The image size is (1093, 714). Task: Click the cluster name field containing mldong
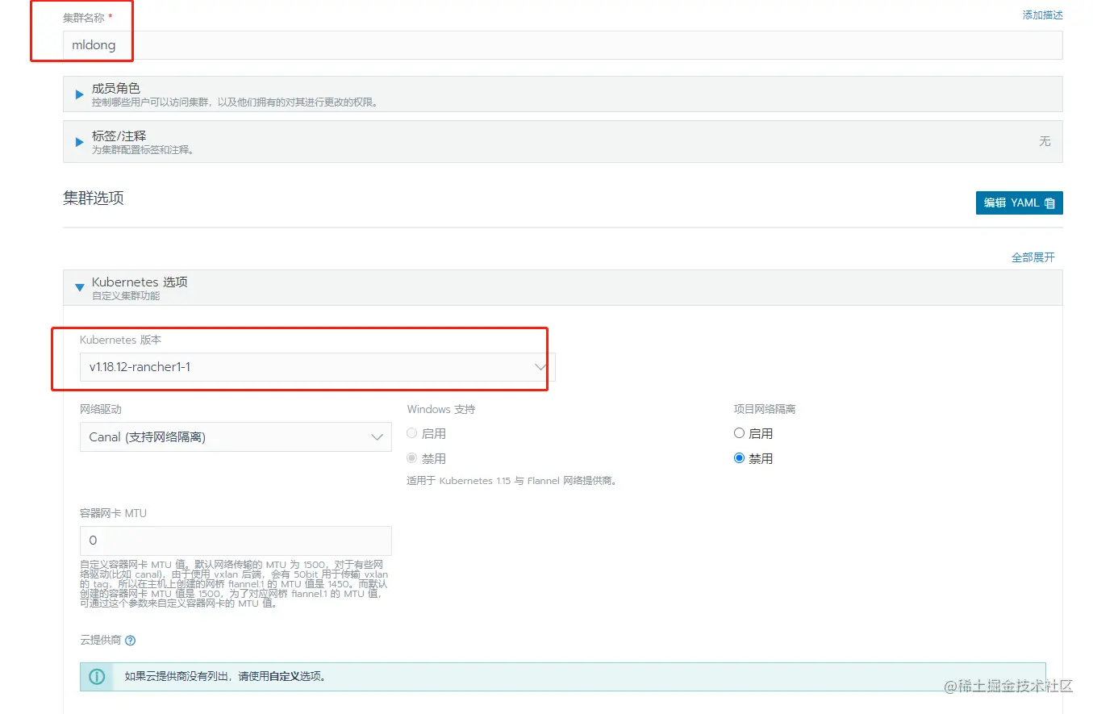(562, 45)
